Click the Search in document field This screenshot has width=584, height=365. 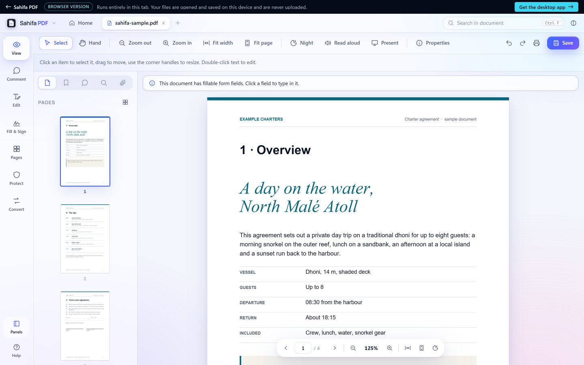pos(503,23)
